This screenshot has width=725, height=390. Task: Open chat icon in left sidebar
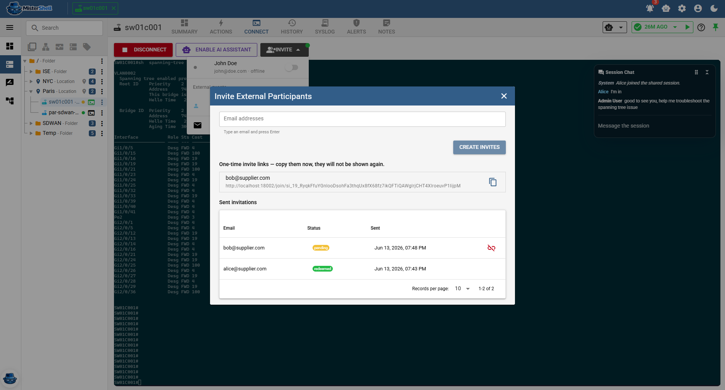coord(10,82)
